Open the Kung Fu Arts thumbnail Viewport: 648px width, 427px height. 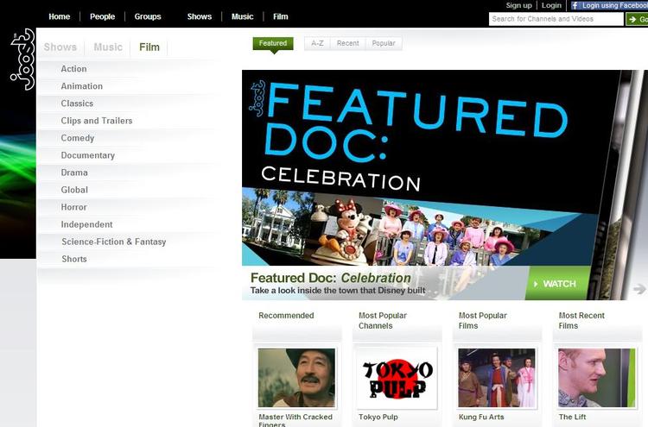[x=497, y=379]
